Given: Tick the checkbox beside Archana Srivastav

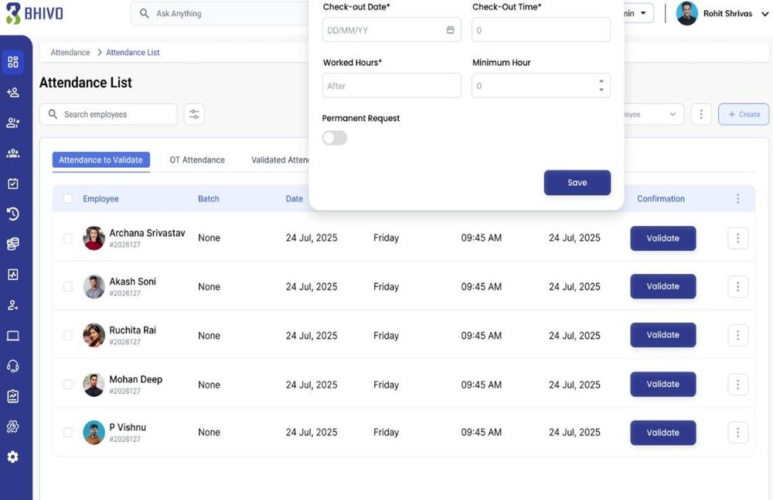Looking at the screenshot, I should 68,238.
